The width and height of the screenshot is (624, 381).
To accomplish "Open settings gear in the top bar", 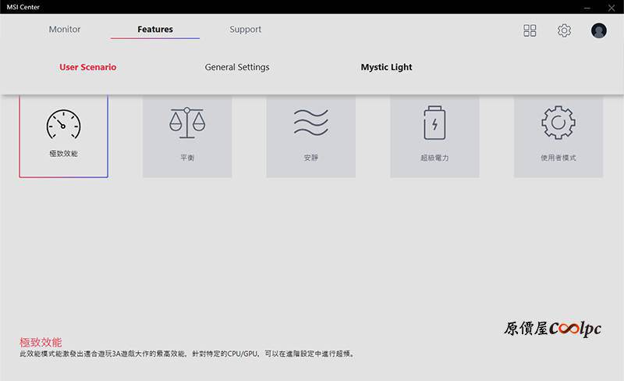I will 564,30.
